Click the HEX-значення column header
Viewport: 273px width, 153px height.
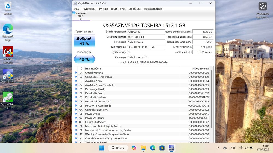coord(195,68)
